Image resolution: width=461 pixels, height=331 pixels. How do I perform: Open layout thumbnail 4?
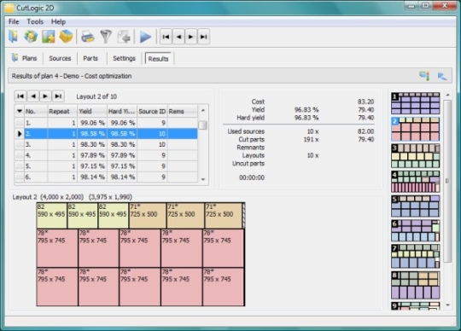click(416, 182)
